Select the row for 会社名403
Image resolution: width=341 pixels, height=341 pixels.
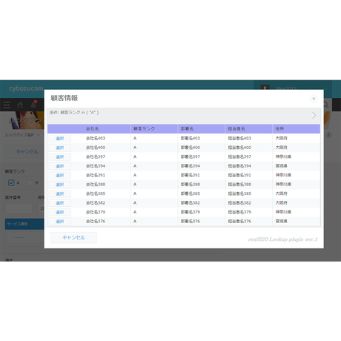tap(59, 139)
